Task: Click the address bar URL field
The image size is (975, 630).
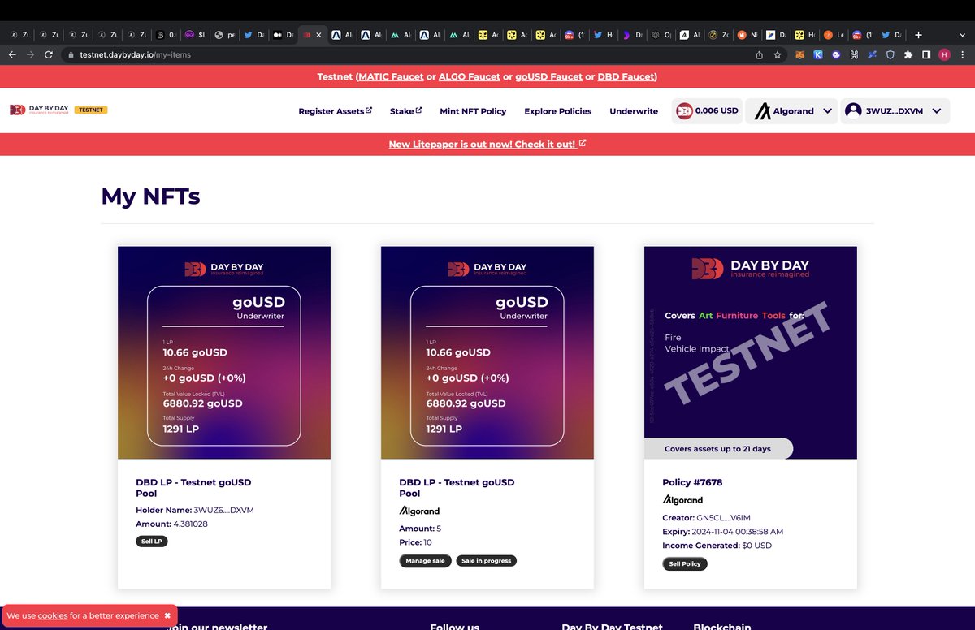Action: (406, 54)
